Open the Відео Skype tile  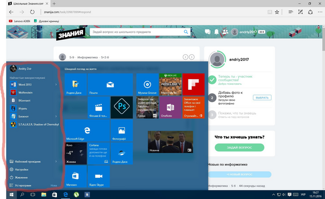click(99, 176)
